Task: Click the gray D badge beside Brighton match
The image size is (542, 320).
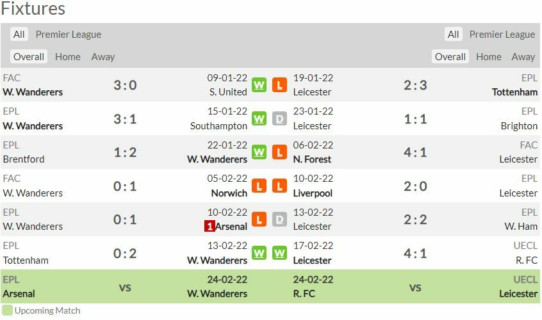Action: (x=279, y=118)
